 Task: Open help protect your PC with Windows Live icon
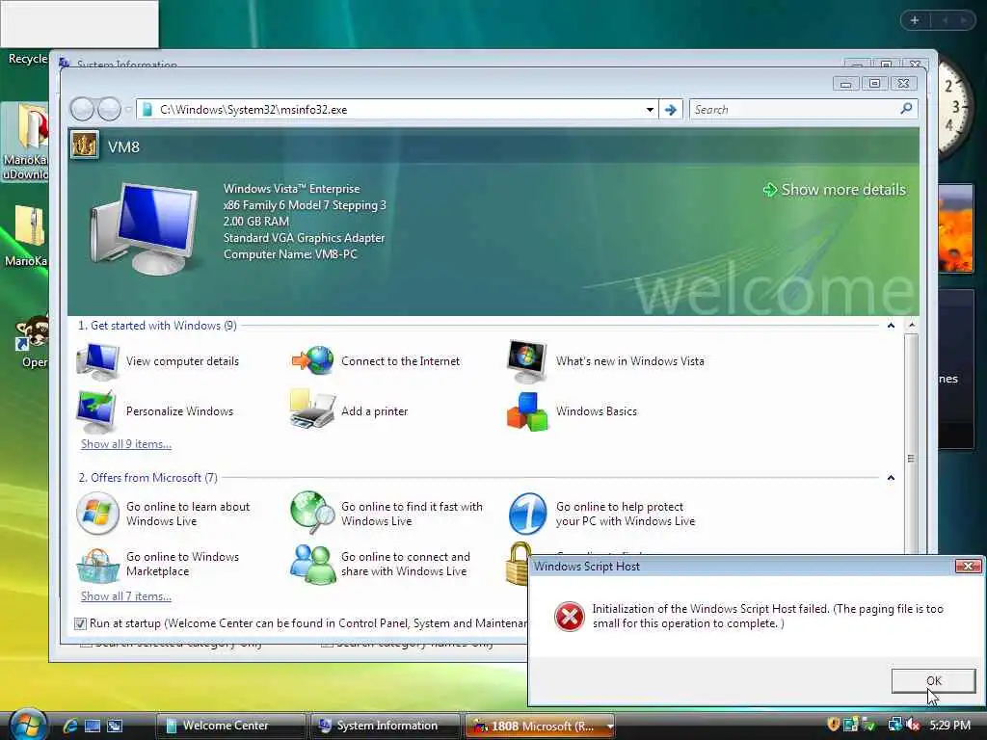[527, 514]
